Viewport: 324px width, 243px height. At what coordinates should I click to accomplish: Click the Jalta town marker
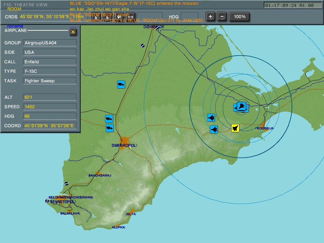click(133, 211)
